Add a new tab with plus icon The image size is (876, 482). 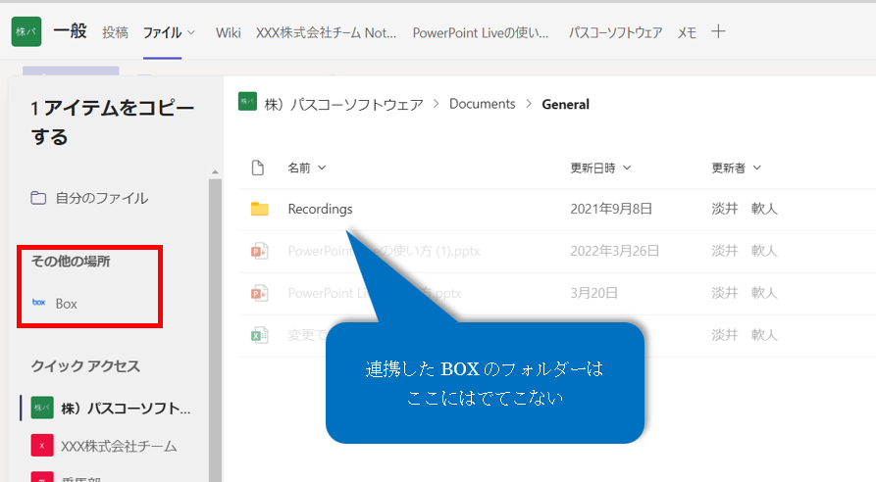pyautogui.click(x=718, y=31)
